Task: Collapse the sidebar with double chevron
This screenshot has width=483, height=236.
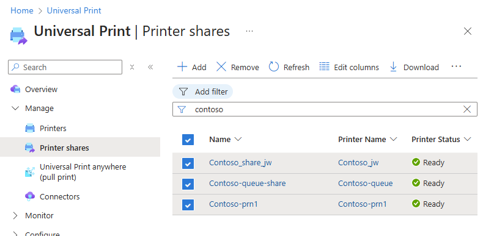Action: [x=150, y=67]
